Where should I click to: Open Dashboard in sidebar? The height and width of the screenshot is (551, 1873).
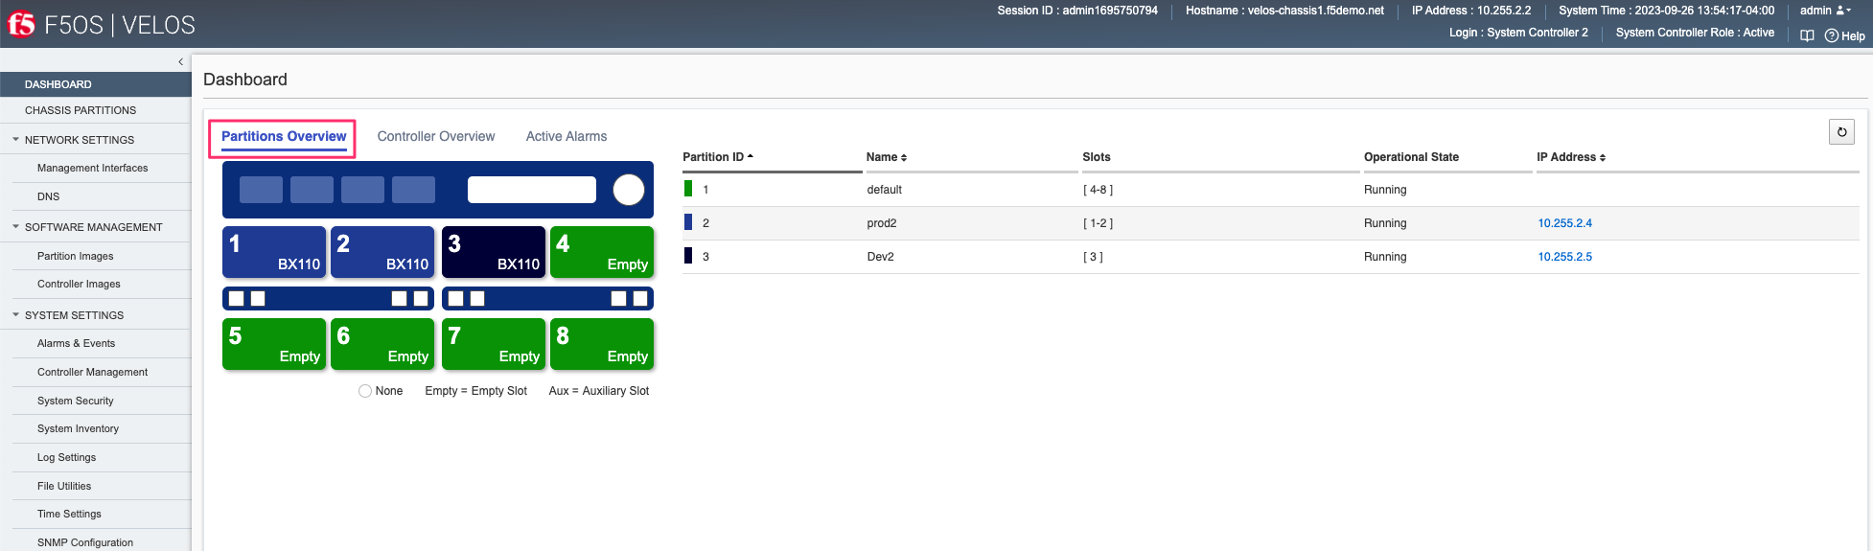point(96,84)
